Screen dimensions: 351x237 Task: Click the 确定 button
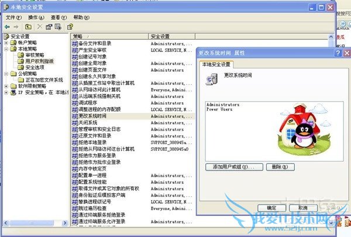pos(272,208)
